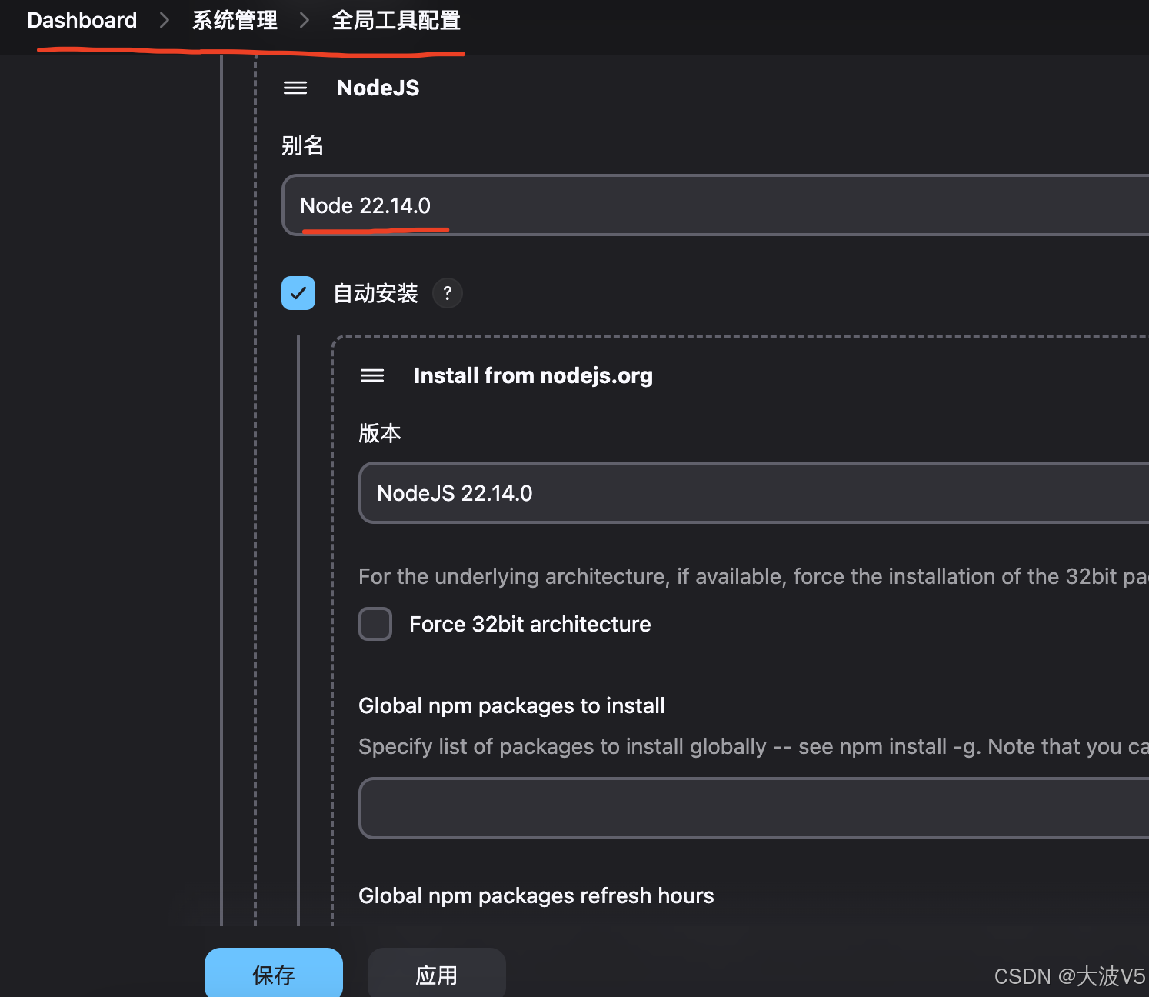Click the Install from nodejs.org heading
1149x997 pixels.
[533, 375]
